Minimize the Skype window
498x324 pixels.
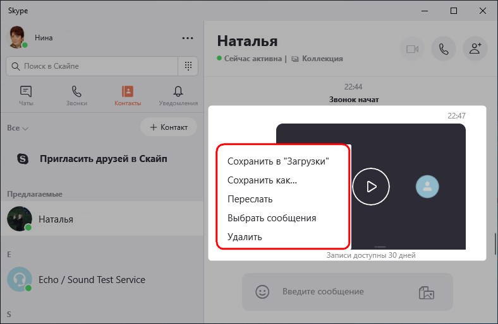click(x=425, y=11)
